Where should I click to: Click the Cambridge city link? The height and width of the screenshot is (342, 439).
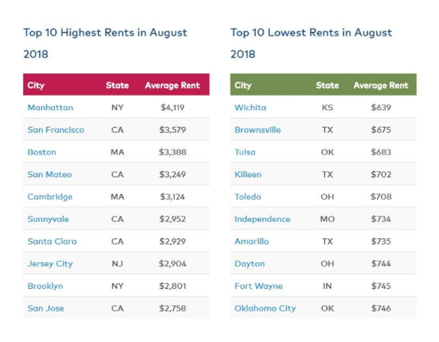50,196
